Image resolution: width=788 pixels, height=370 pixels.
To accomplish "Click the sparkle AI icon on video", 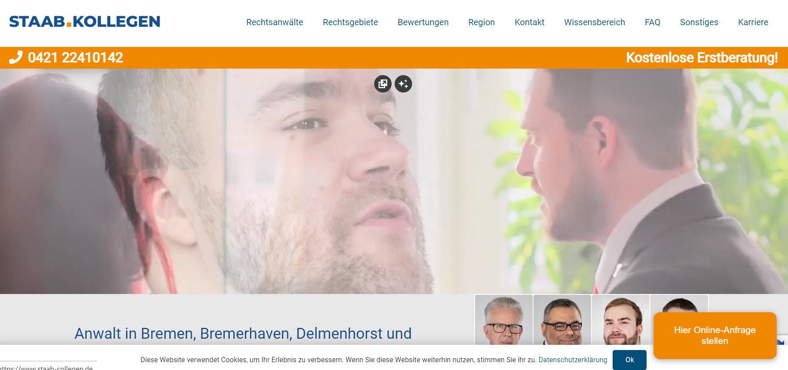I will coord(403,84).
